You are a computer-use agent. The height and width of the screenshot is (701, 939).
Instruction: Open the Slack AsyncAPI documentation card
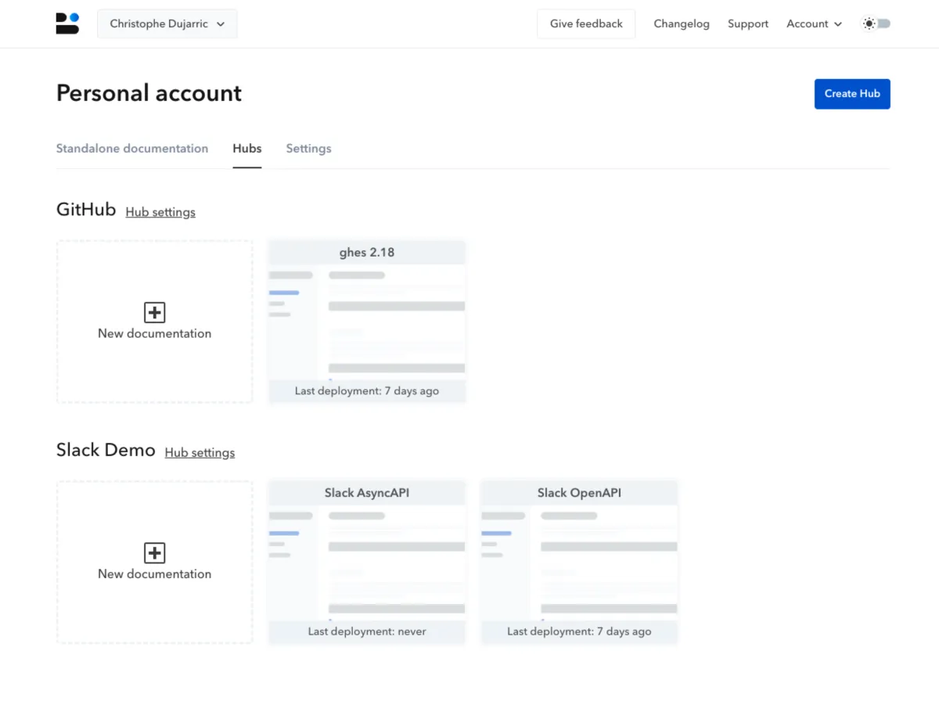click(x=367, y=563)
